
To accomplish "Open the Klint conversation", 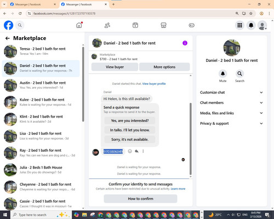I will [x=41, y=119].
